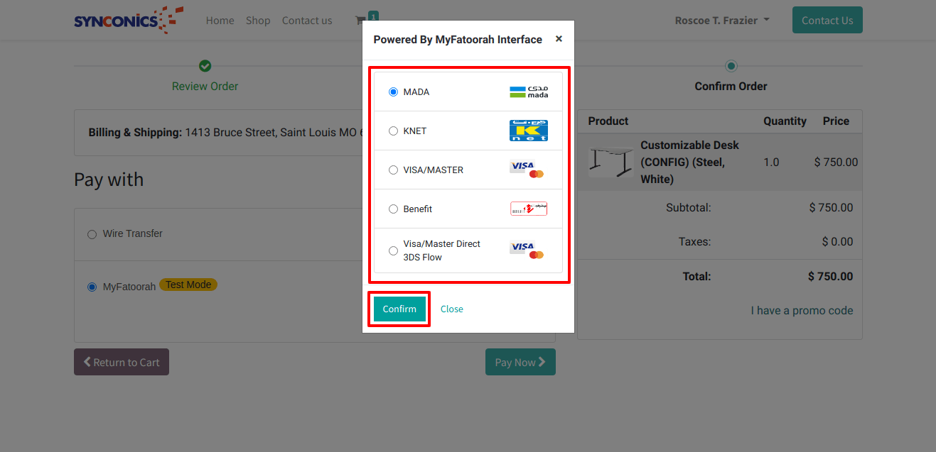
Task: Click the Quantity column header
Action: point(785,121)
